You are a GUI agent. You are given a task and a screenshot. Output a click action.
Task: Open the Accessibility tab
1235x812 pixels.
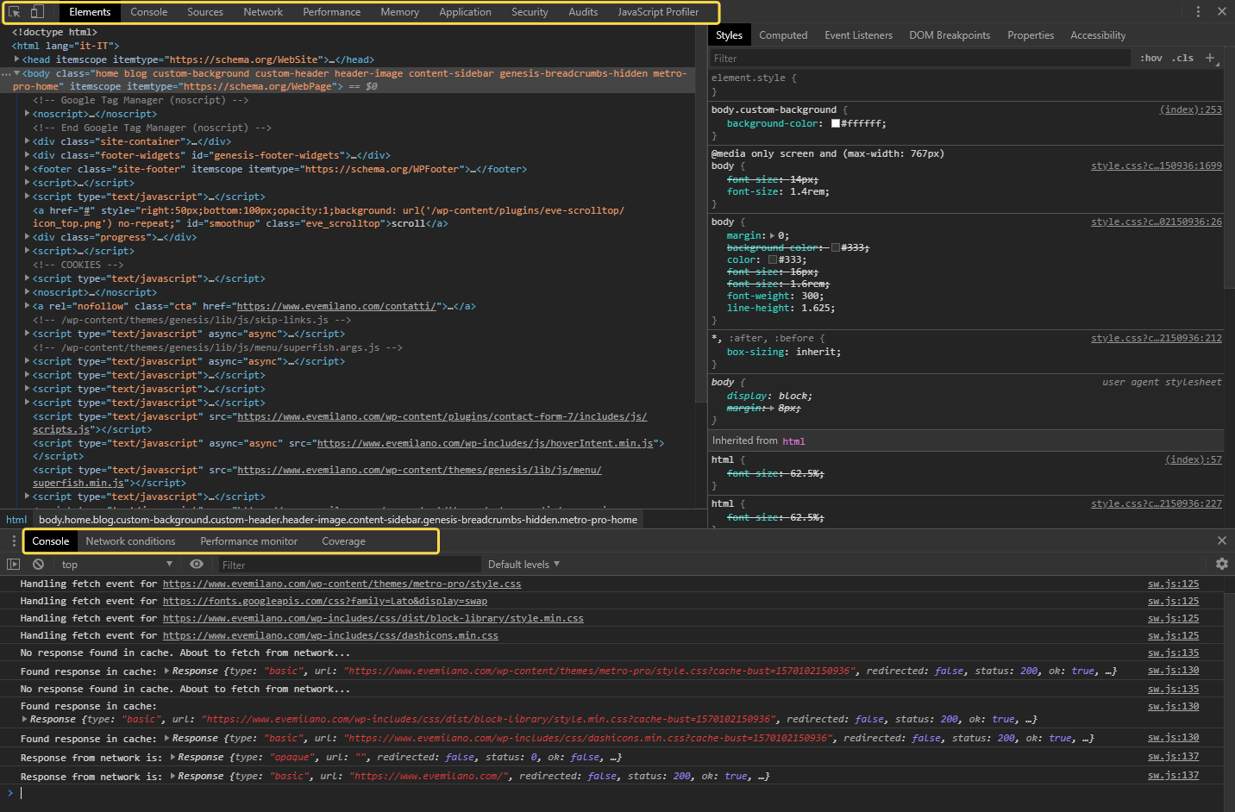tap(1098, 35)
